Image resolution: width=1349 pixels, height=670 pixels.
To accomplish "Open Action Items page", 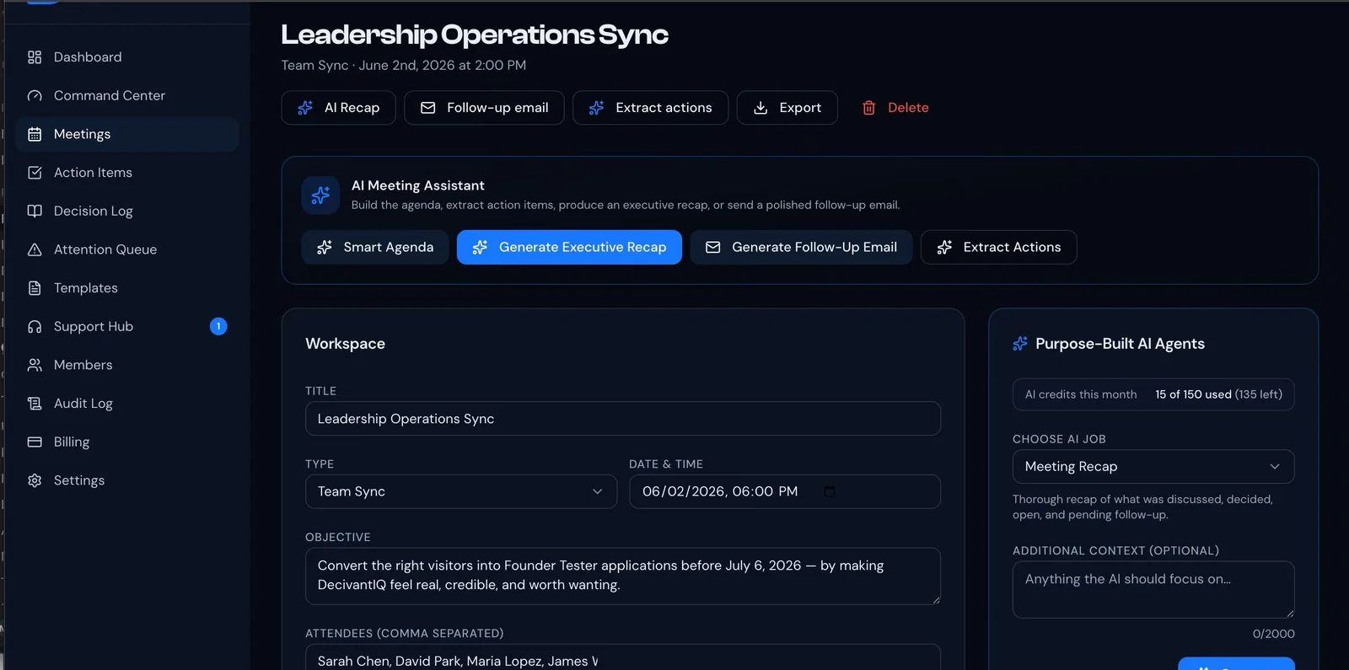I will point(127,173).
